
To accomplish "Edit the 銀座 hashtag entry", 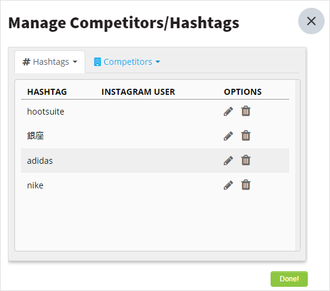I will [229, 136].
